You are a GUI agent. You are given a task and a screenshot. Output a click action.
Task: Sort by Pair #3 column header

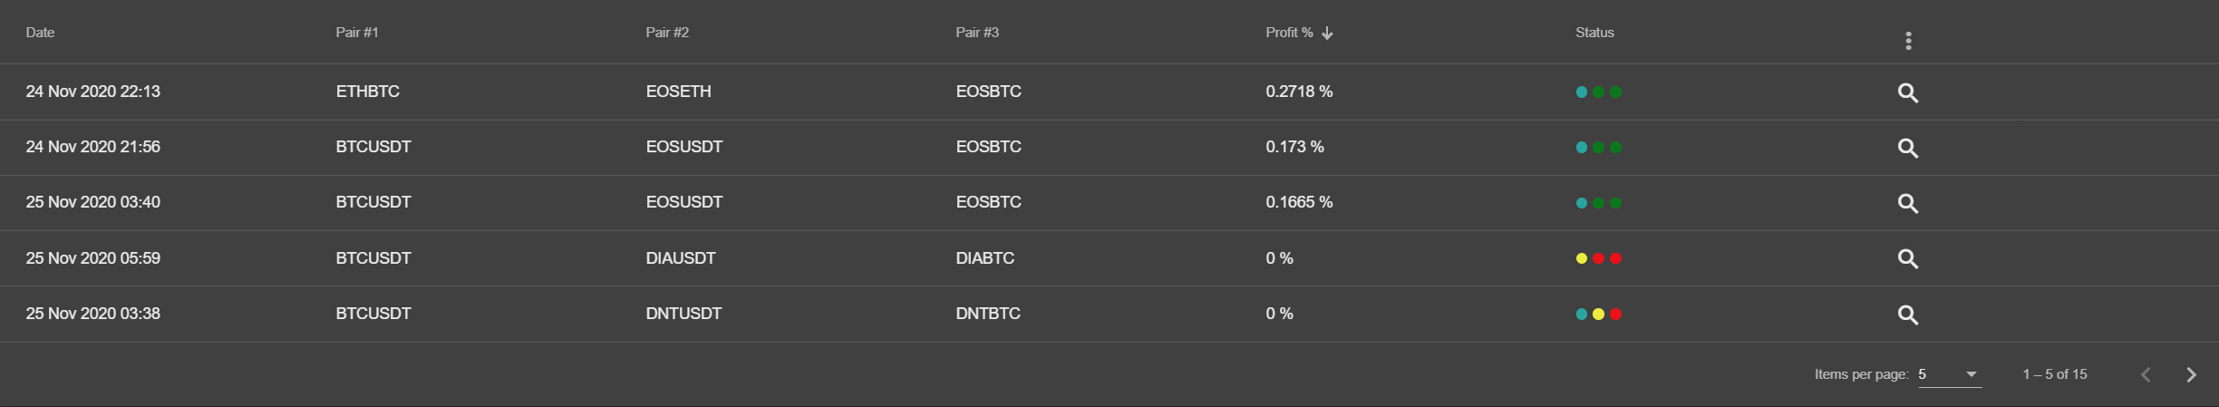[977, 33]
